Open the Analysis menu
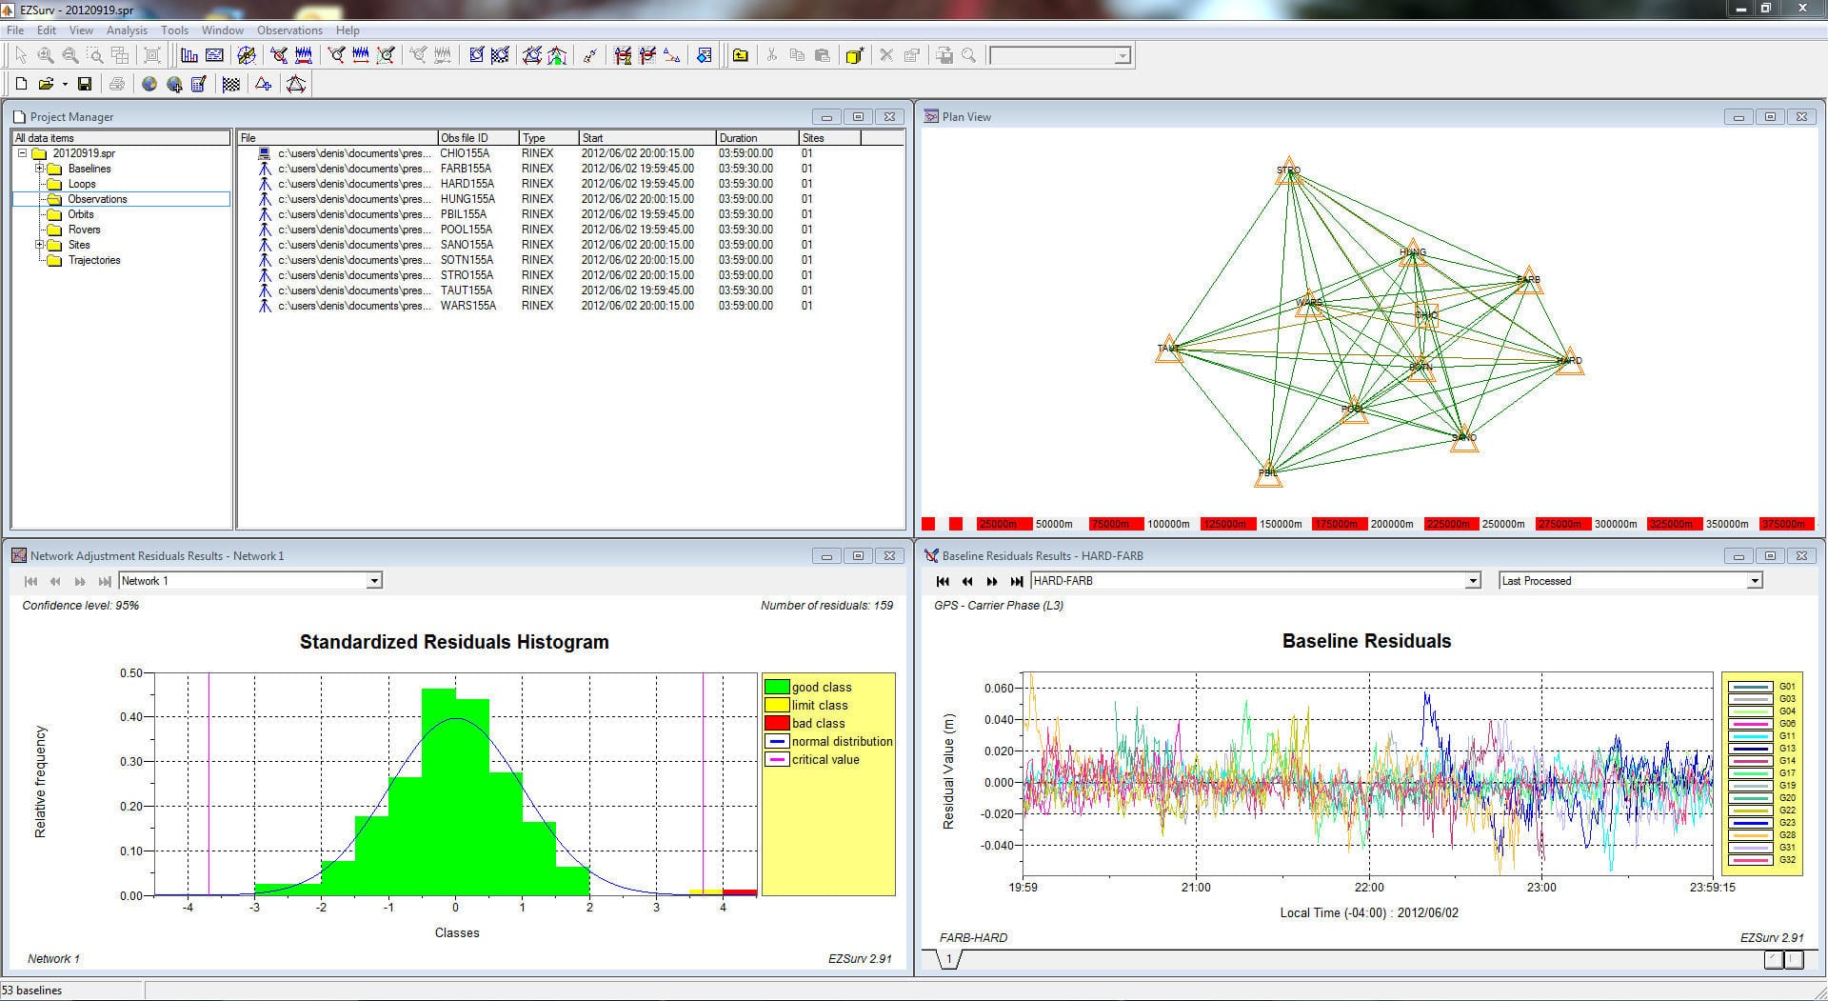The width and height of the screenshot is (1828, 1001). click(127, 30)
